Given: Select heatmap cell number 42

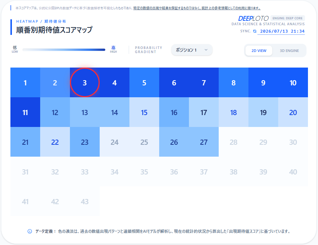Looking at the screenshot, I should (x=55, y=201).
